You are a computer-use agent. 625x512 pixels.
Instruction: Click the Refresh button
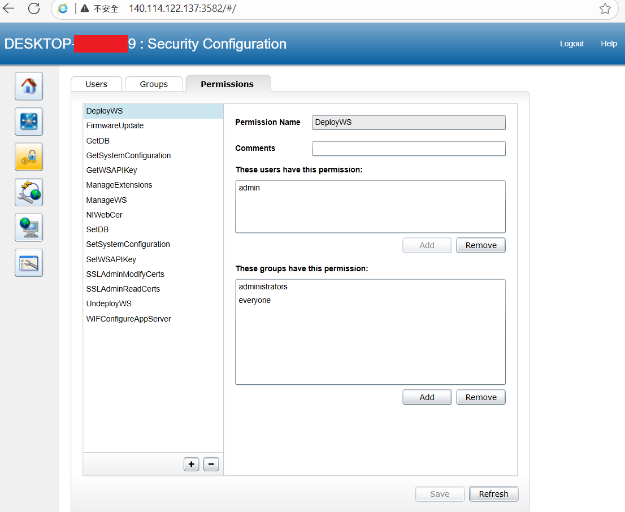[x=493, y=494]
